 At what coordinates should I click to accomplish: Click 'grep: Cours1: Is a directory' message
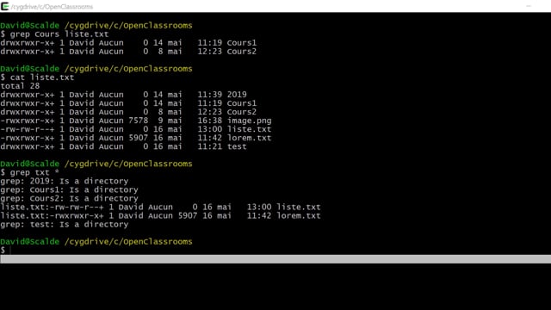pos(69,189)
